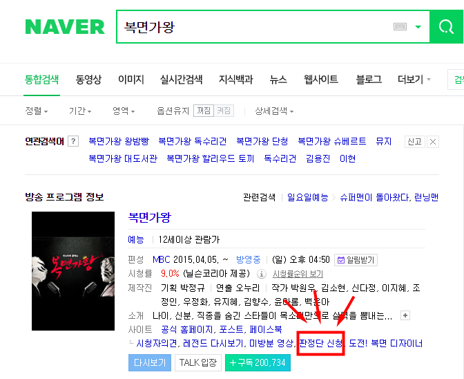Screen dimensions: 464x379
Task: Click the 연관검색어 help question mark icon
Action: [73, 141]
